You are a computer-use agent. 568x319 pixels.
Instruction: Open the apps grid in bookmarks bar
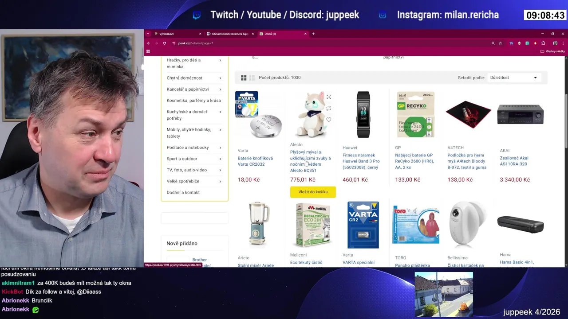pyautogui.click(x=148, y=51)
